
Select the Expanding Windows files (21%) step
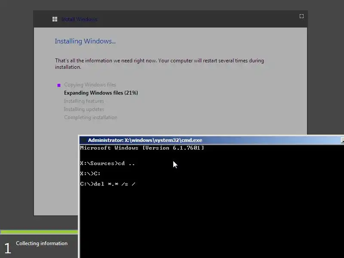point(101,93)
